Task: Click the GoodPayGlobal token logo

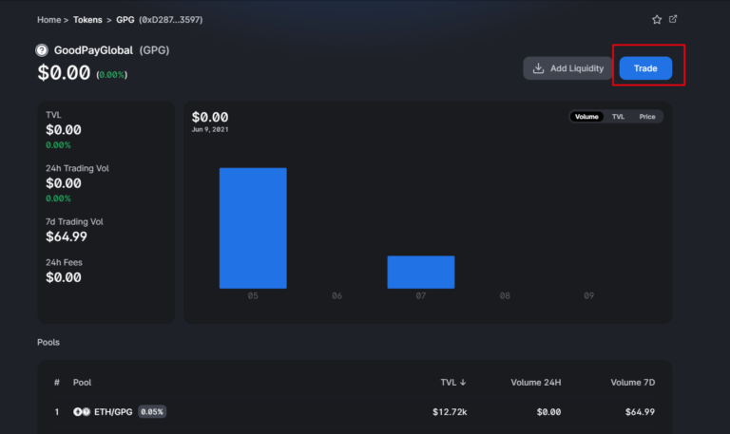Action: (x=42, y=50)
